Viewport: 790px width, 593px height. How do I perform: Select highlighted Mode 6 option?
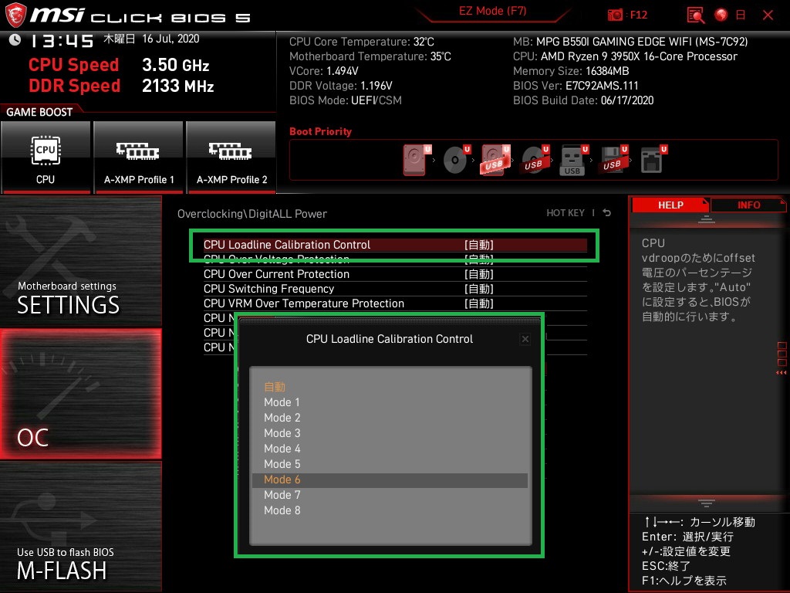390,479
